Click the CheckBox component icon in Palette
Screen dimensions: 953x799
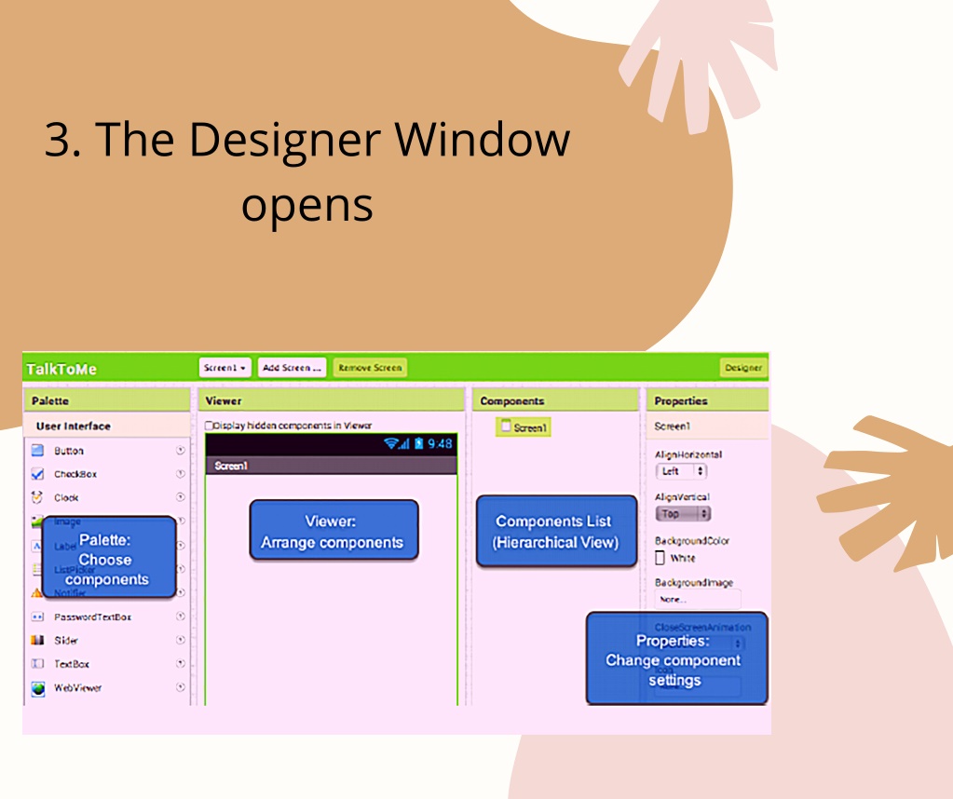pyautogui.click(x=37, y=474)
